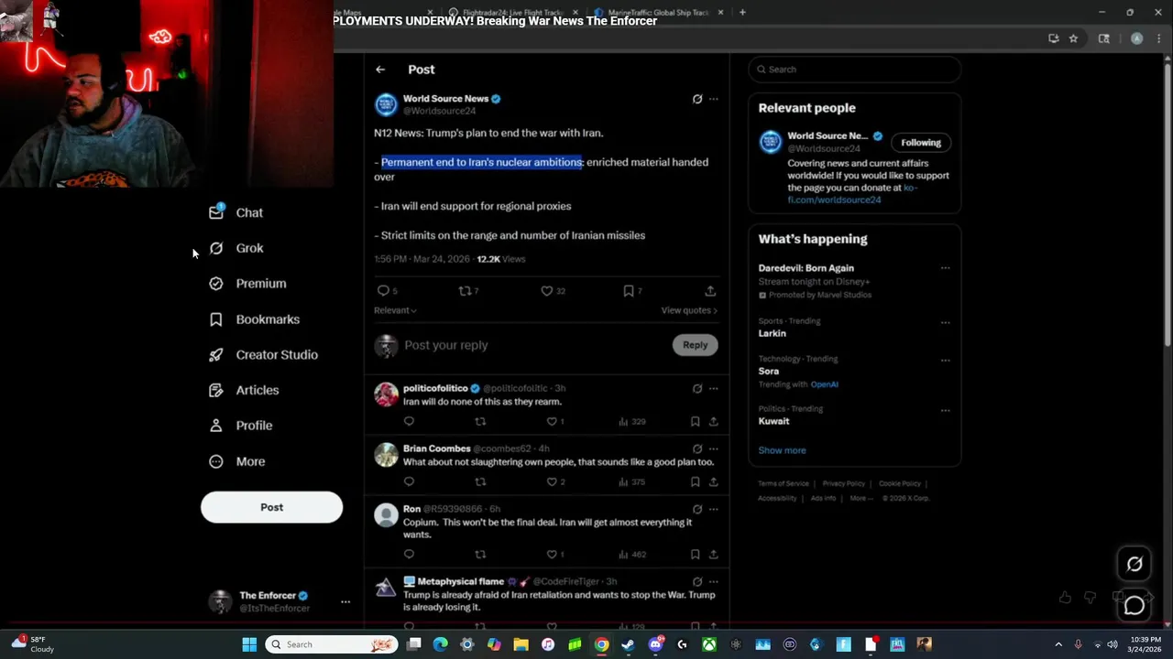The width and height of the screenshot is (1173, 659).
Task: Bookmark the main post
Action: click(x=629, y=291)
